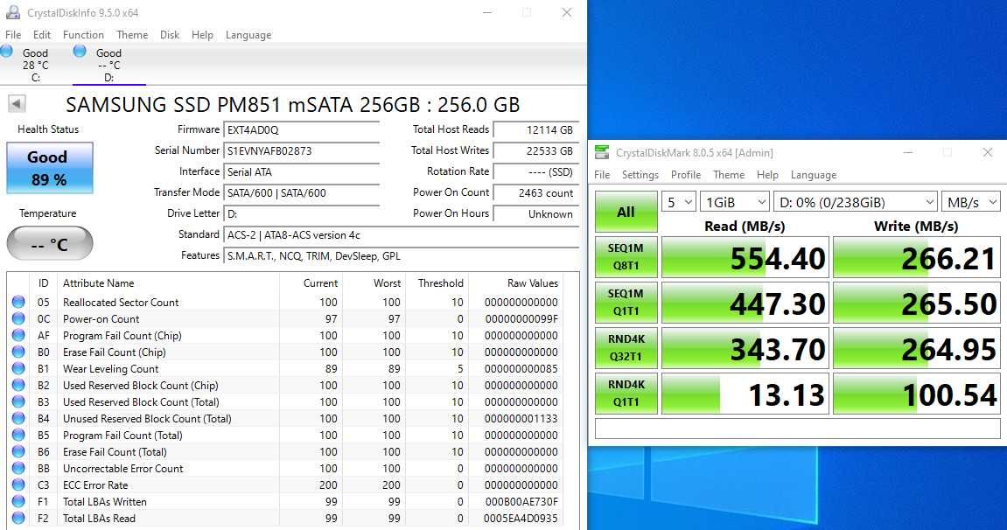
Task: Click the CrystalDiskInfo app icon in title bar
Action: 12,12
